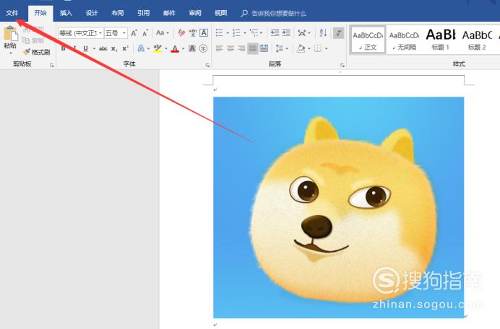
Task: Apply the 标题 1 style
Action: point(440,40)
